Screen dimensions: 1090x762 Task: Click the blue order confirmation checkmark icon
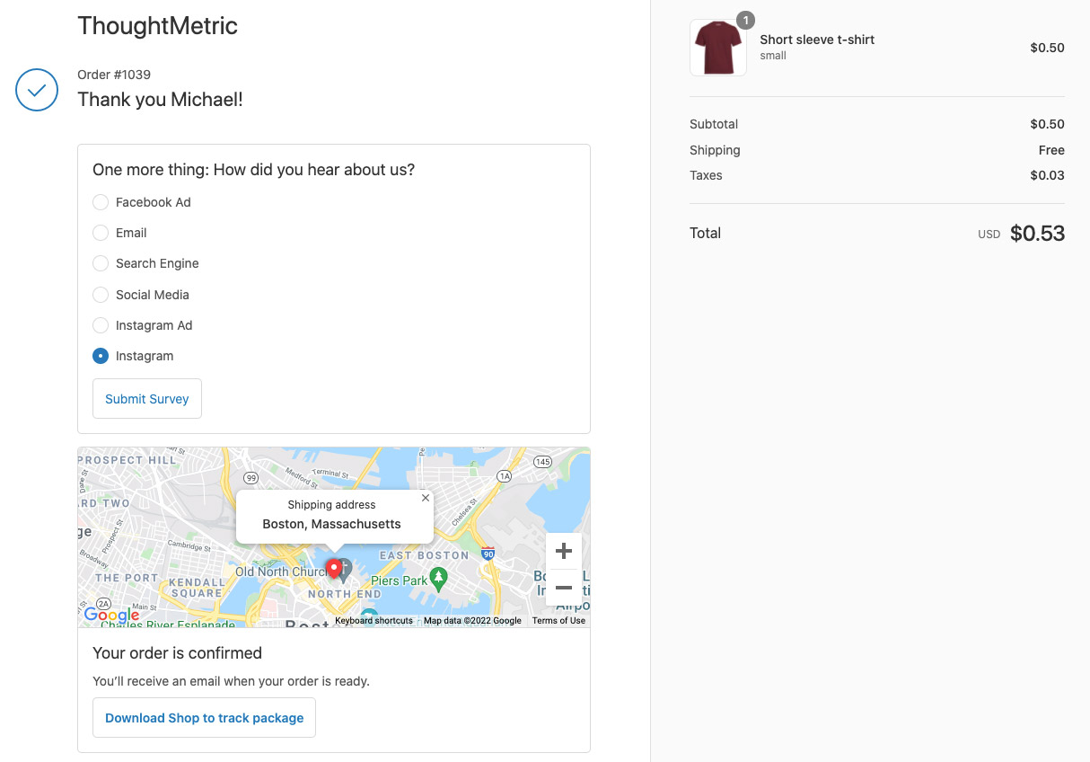tap(36, 90)
